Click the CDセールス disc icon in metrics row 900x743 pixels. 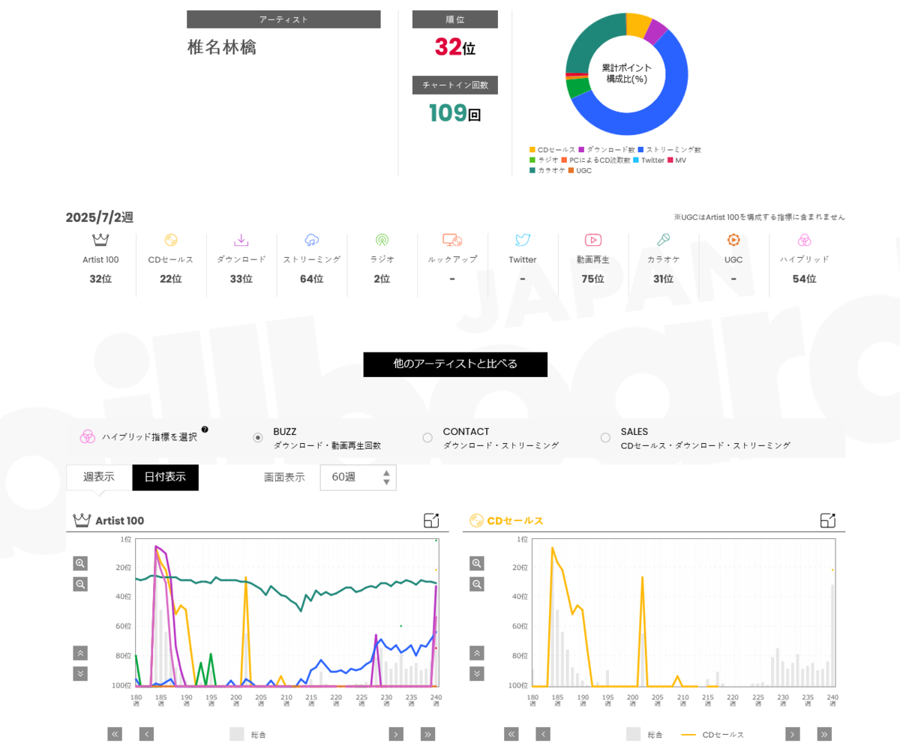click(x=171, y=240)
